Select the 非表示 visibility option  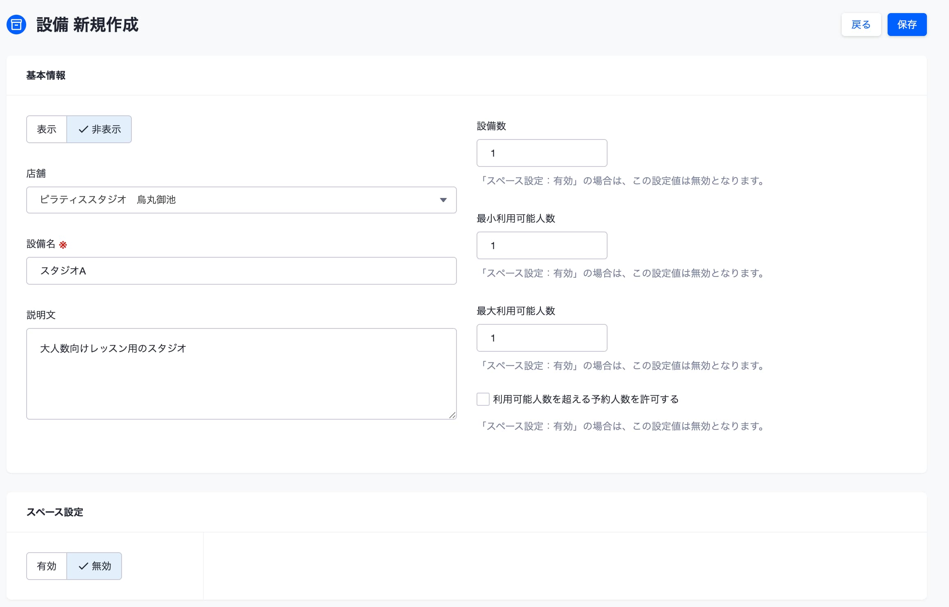click(x=99, y=129)
